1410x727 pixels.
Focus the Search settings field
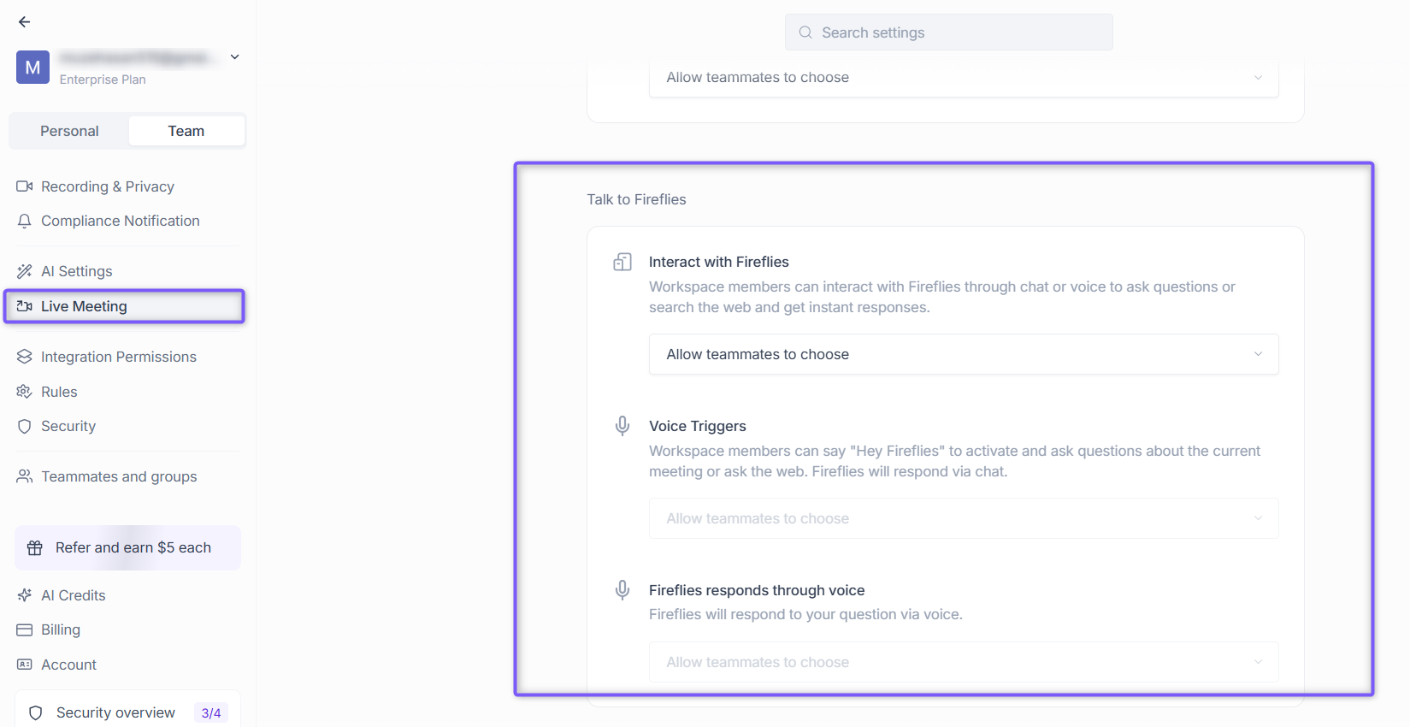(949, 33)
